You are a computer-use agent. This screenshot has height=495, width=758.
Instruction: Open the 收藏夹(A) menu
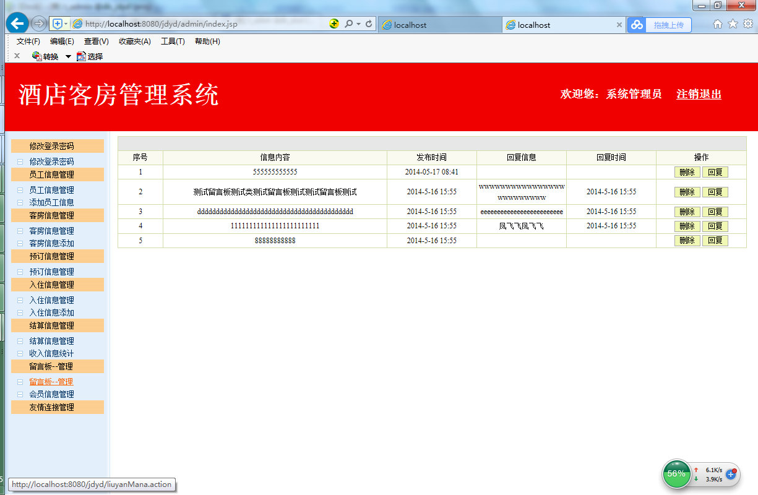[x=134, y=41]
